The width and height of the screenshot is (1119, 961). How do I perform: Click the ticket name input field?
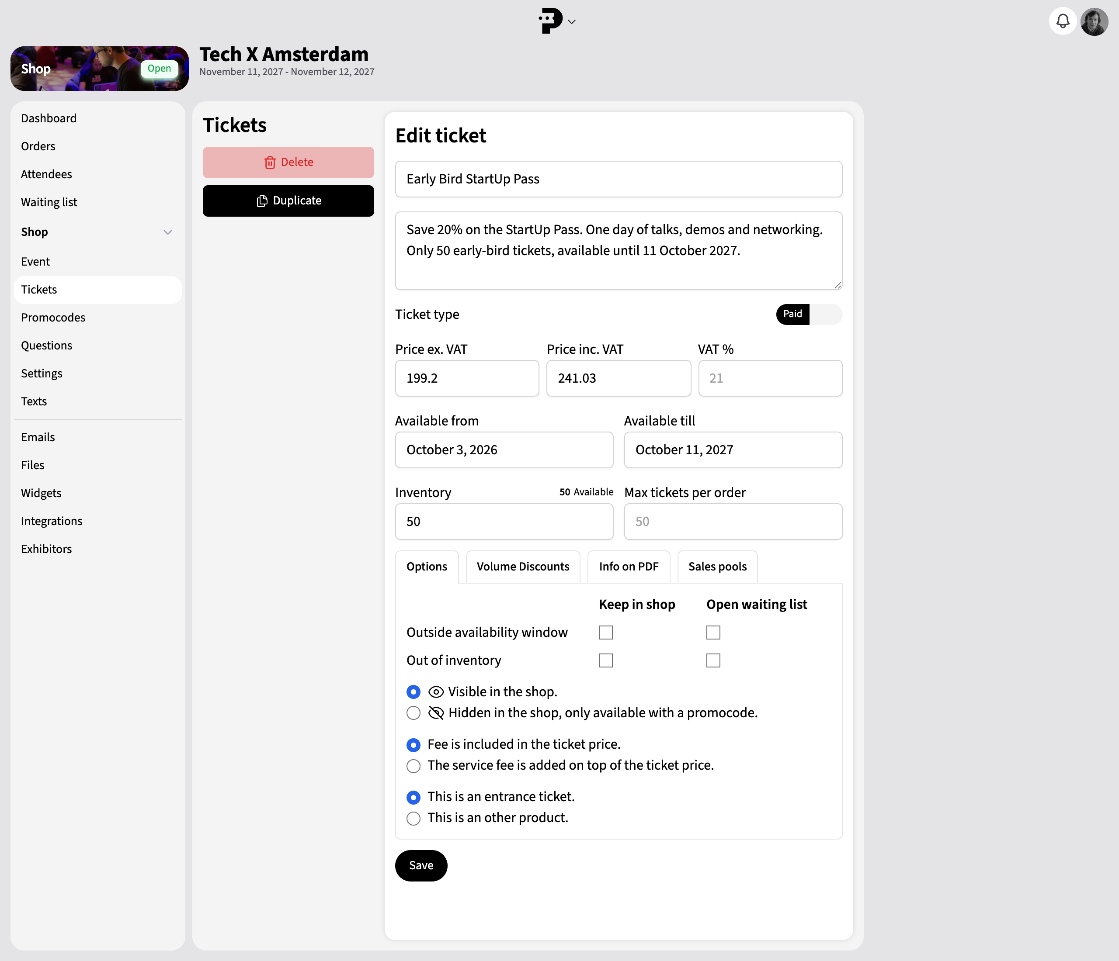click(619, 179)
